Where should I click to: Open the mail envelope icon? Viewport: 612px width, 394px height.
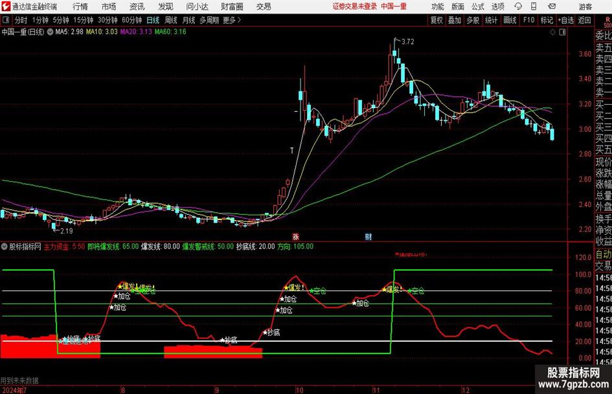point(552,6)
